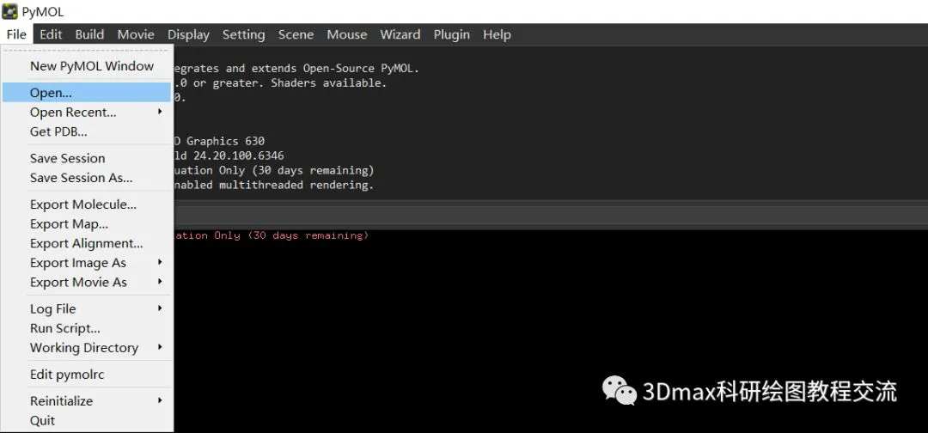Select Export Map...

point(87,223)
